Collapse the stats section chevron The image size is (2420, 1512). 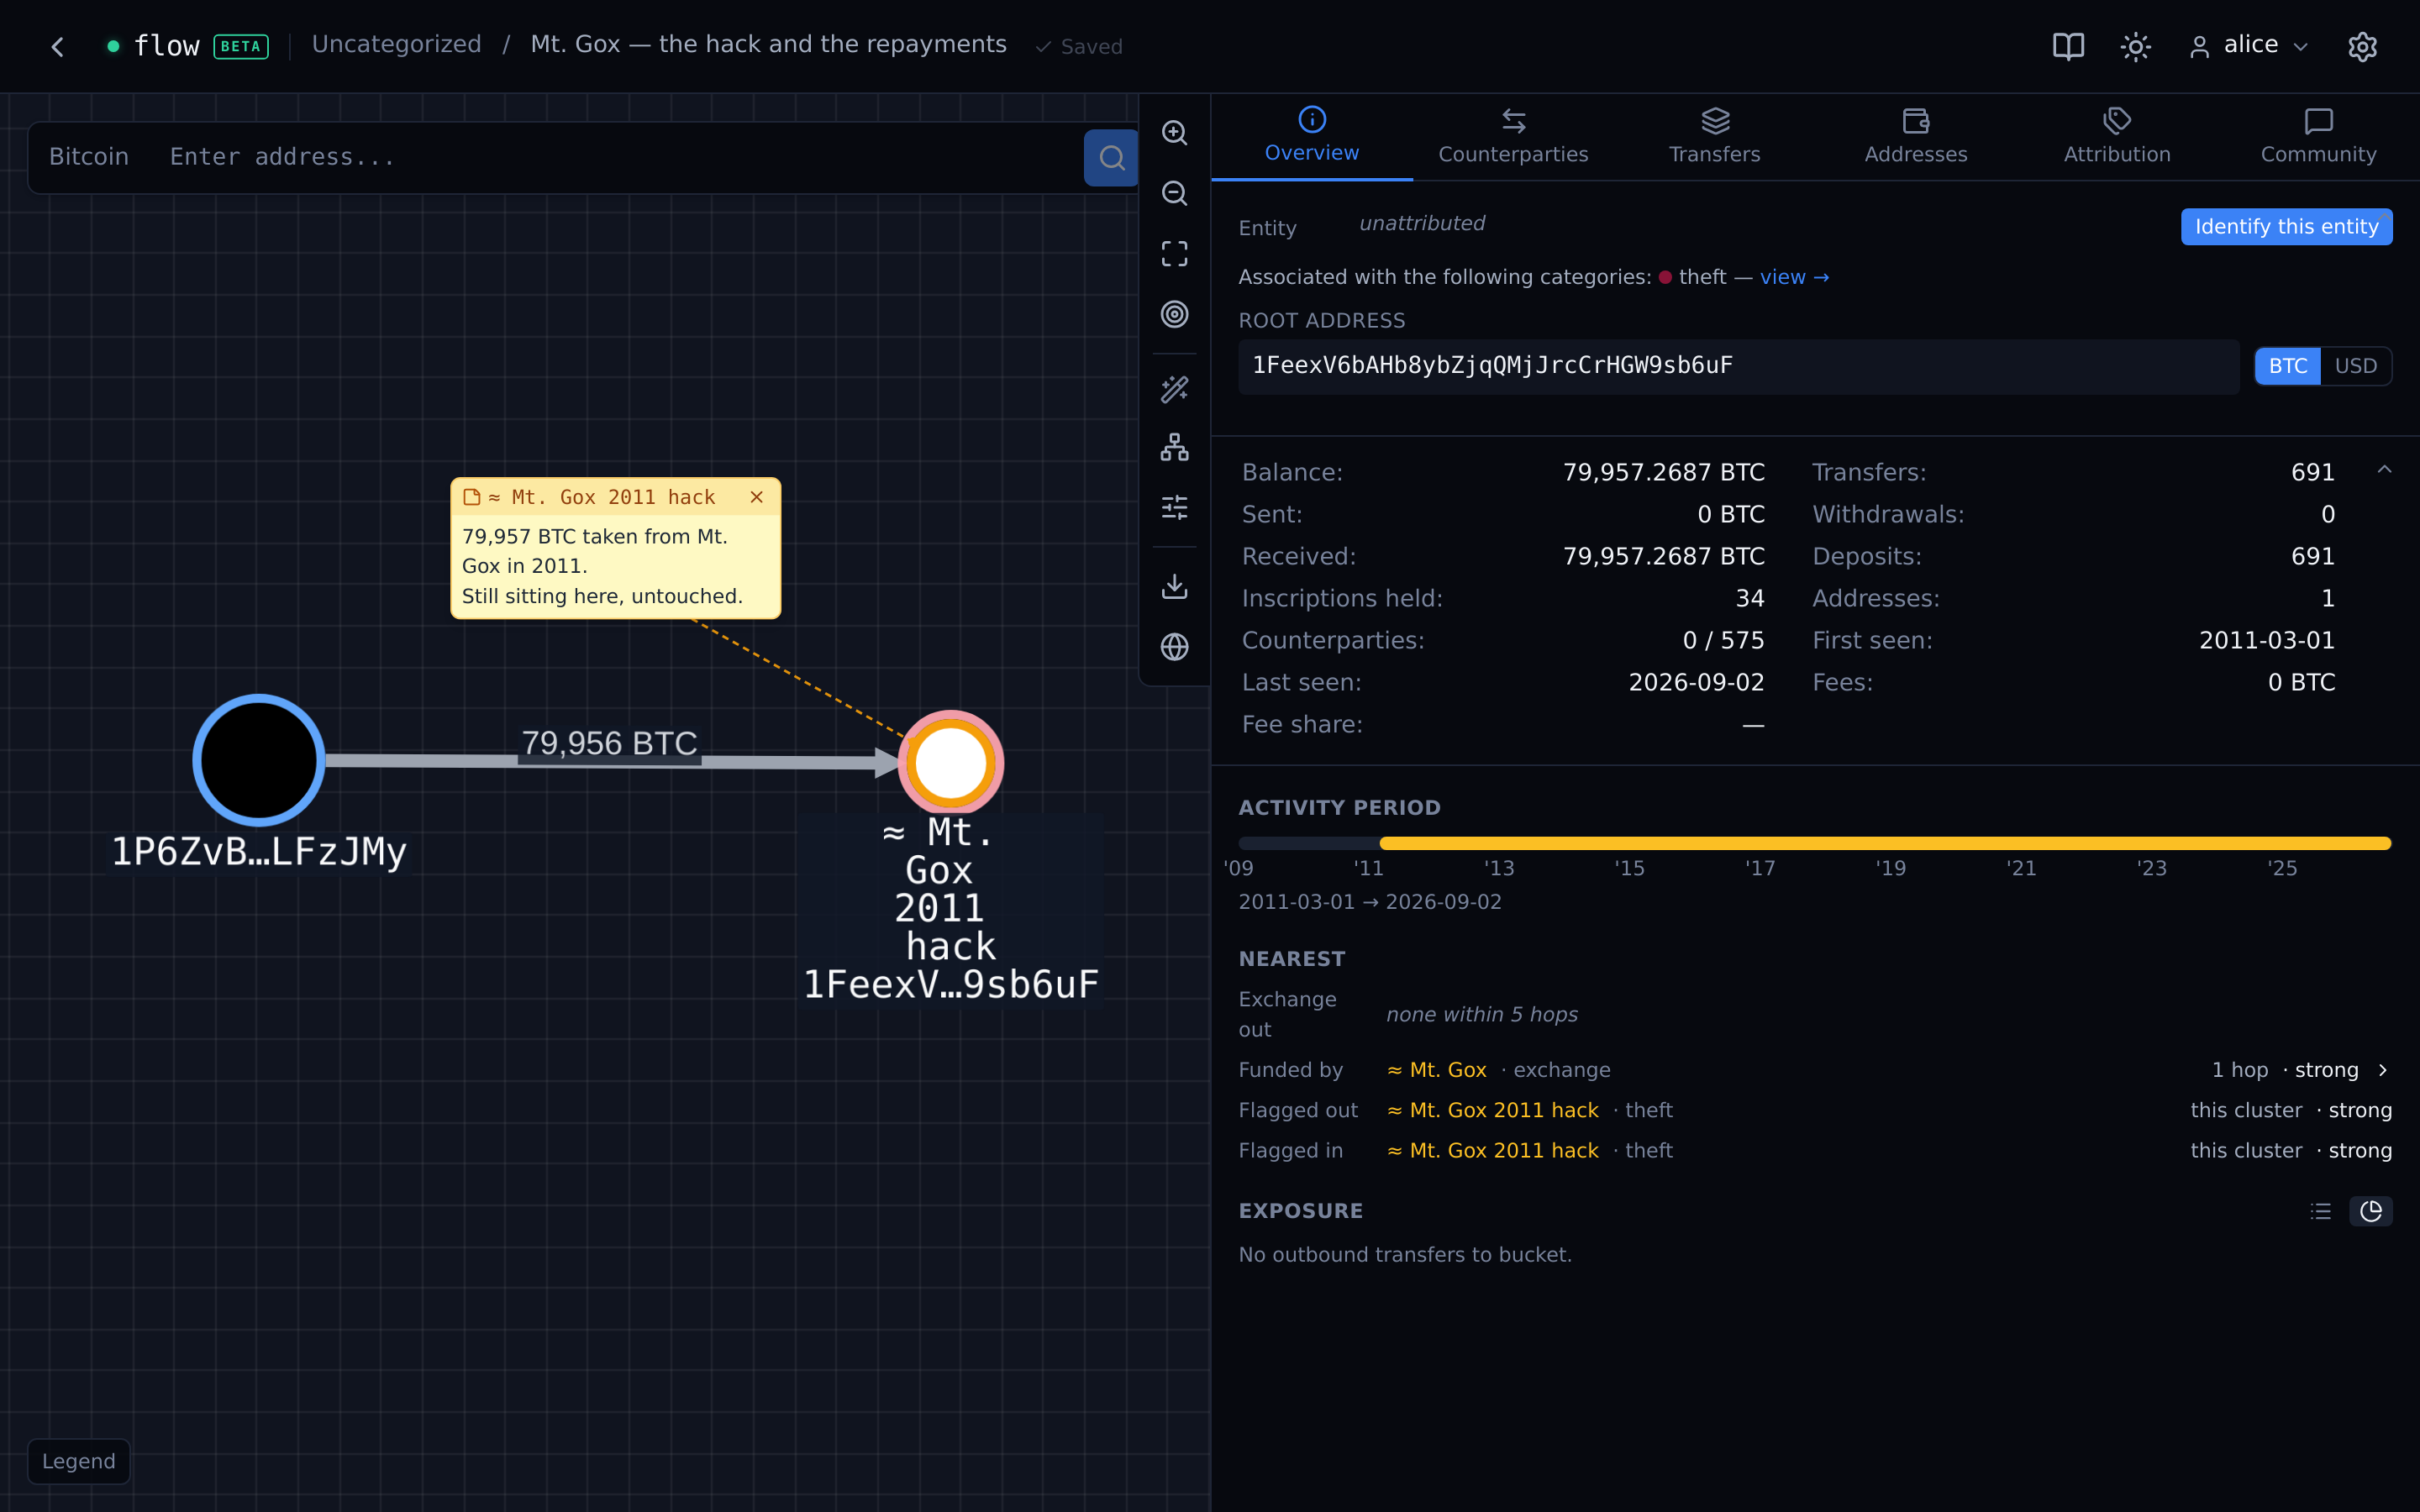tap(2384, 470)
